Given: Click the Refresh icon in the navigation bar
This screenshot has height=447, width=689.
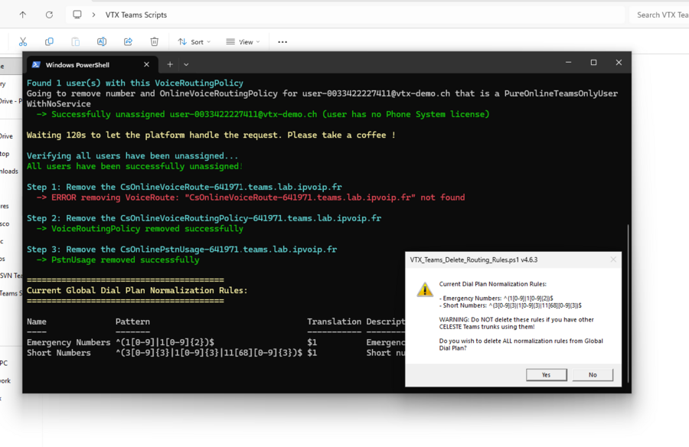Looking at the screenshot, I should pos(47,14).
